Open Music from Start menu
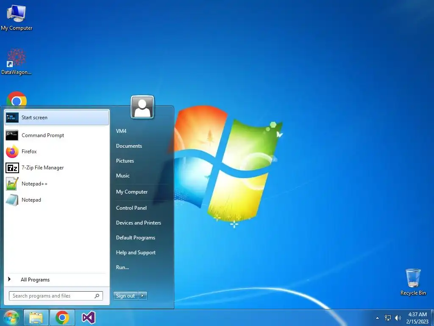Image resolution: width=434 pixels, height=326 pixels. click(x=123, y=175)
